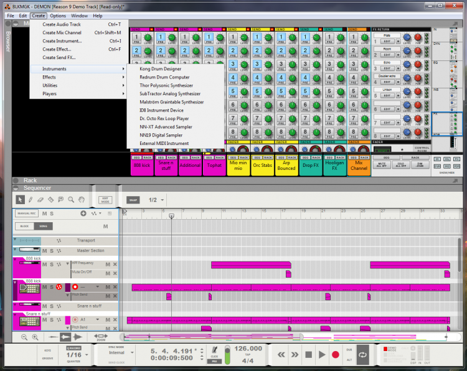The image size is (467, 371).
Task: Select the Magnify tool in the sequencer toolbar
Action: click(71, 199)
